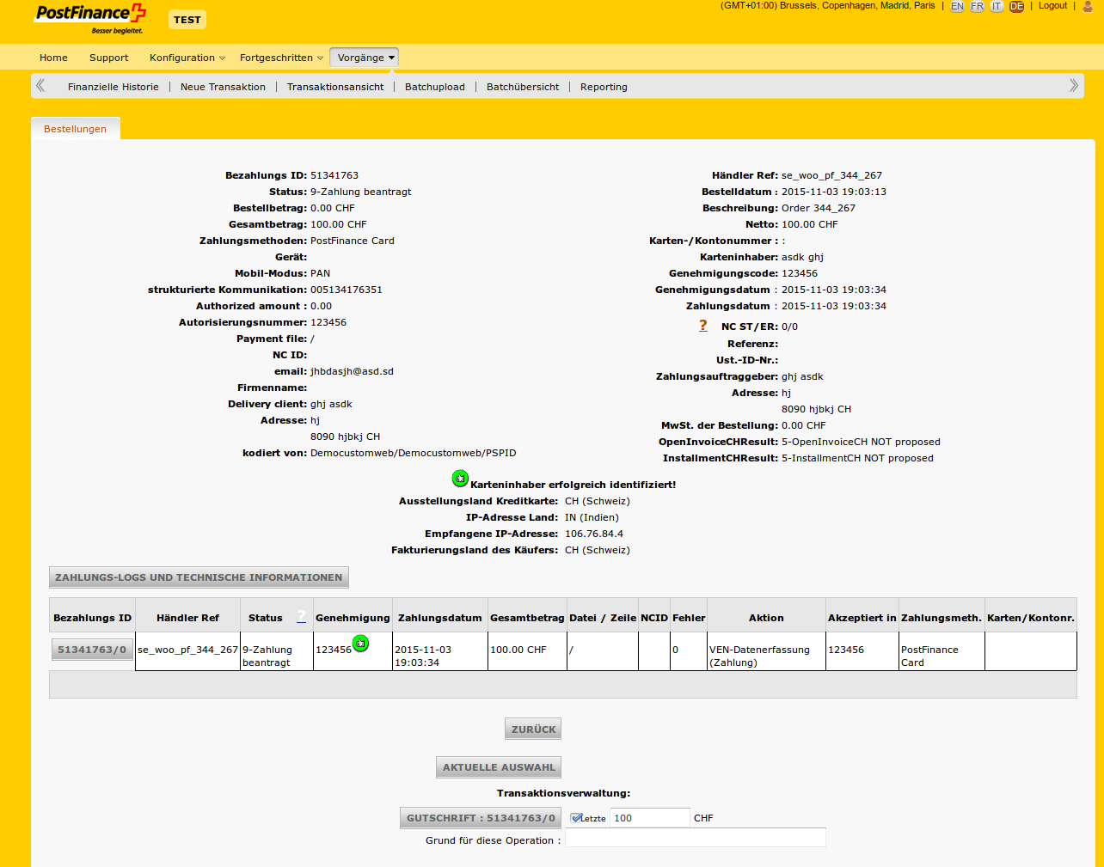This screenshot has height=867, width=1104.
Task: Switch language to IT
Action: tap(997, 6)
